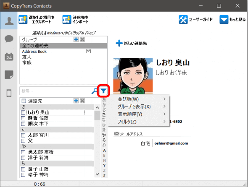The height and width of the screenshot is (187, 248).
Task: Open the user guide tools icon
Action: point(183,20)
